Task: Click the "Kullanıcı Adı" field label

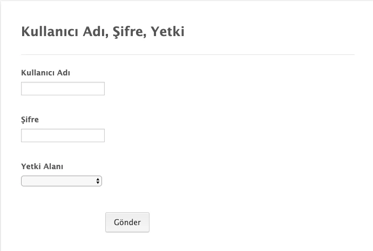Action: (46, 73)
